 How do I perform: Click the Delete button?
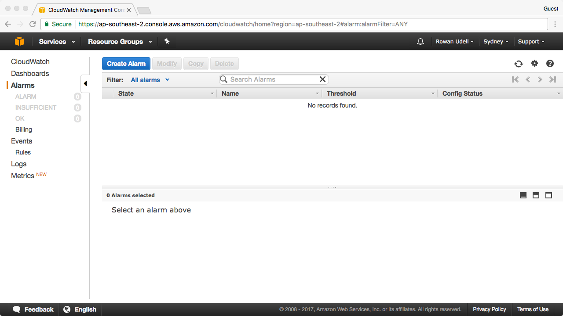(x=224, y=64)
